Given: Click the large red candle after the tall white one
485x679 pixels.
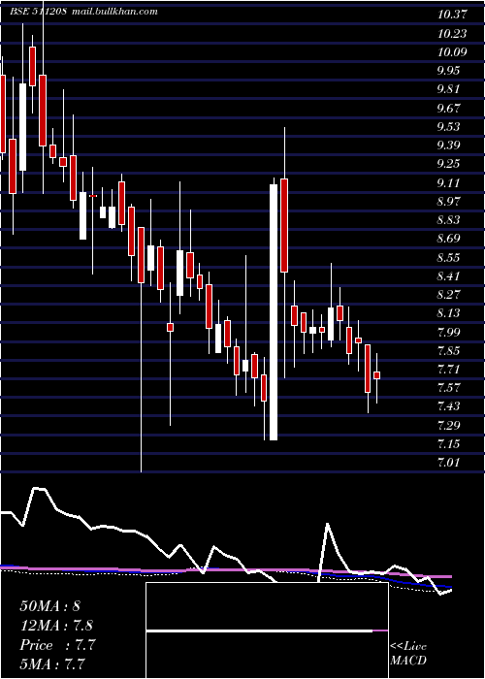Looking at the screenshot, I should (x=284, y=225).
